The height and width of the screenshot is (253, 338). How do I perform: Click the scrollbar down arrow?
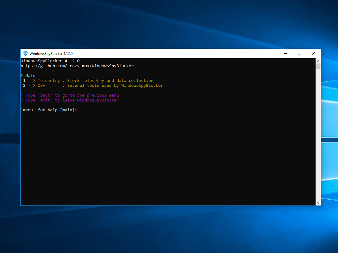(x=318, y=203)
